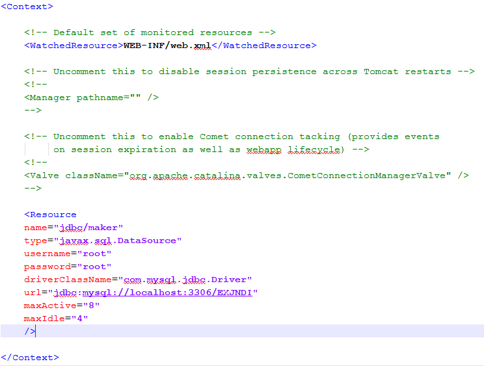The width and height of the screenshot is (484, 366).
Task: Click the maxActive attribute line
Action: [56, 306]
